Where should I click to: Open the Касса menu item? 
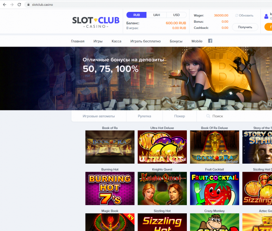pos(116,41)
